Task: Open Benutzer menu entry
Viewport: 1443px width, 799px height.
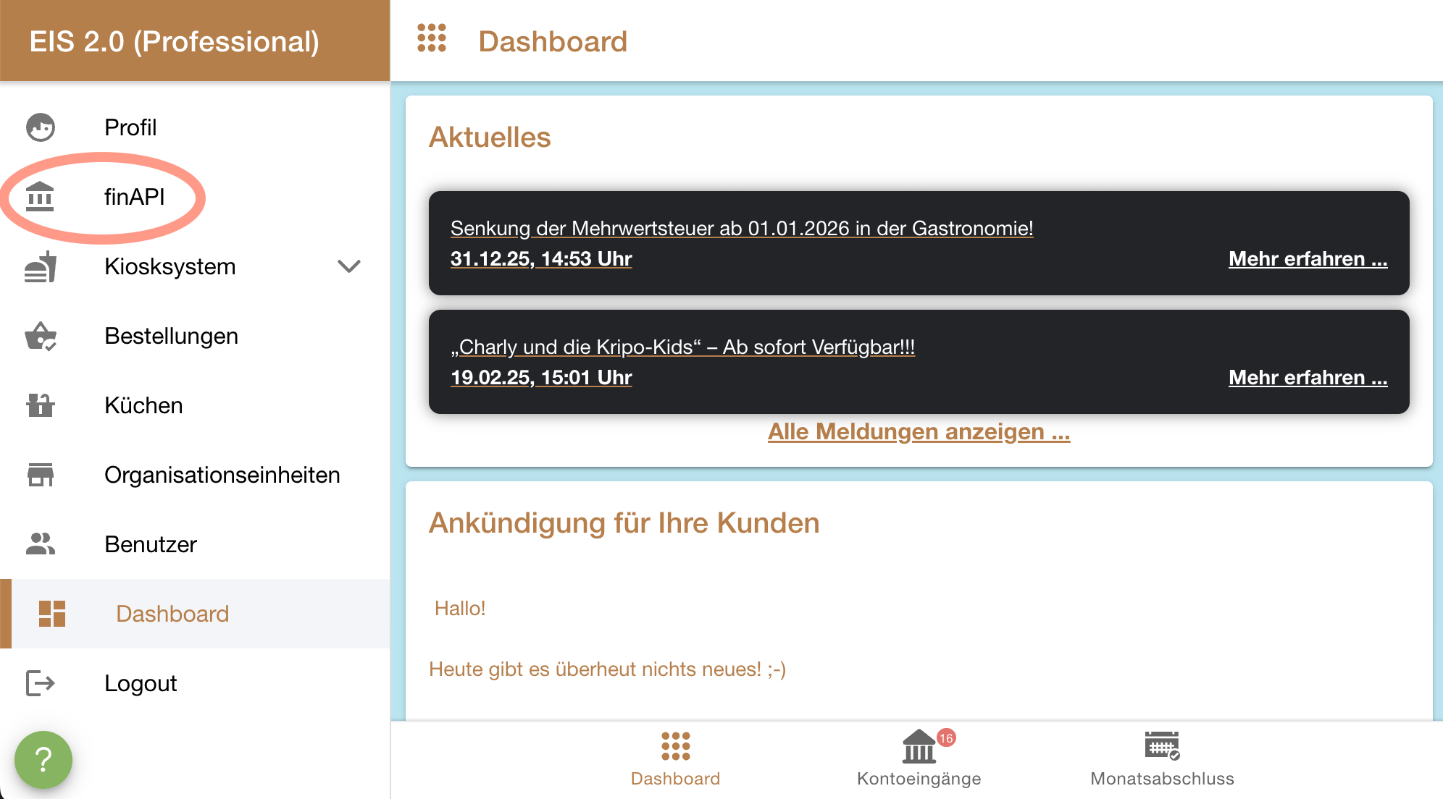Action: (151, 544)
